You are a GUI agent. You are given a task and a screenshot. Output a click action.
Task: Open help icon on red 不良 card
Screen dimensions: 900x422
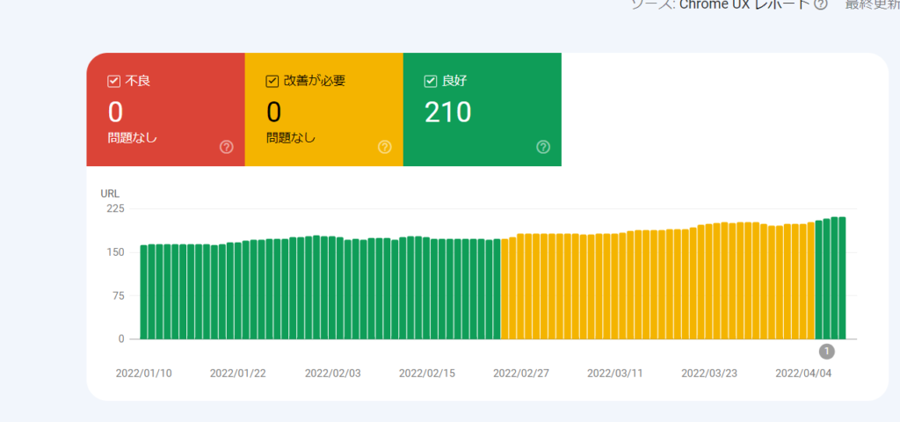click(x=226, y=148)
